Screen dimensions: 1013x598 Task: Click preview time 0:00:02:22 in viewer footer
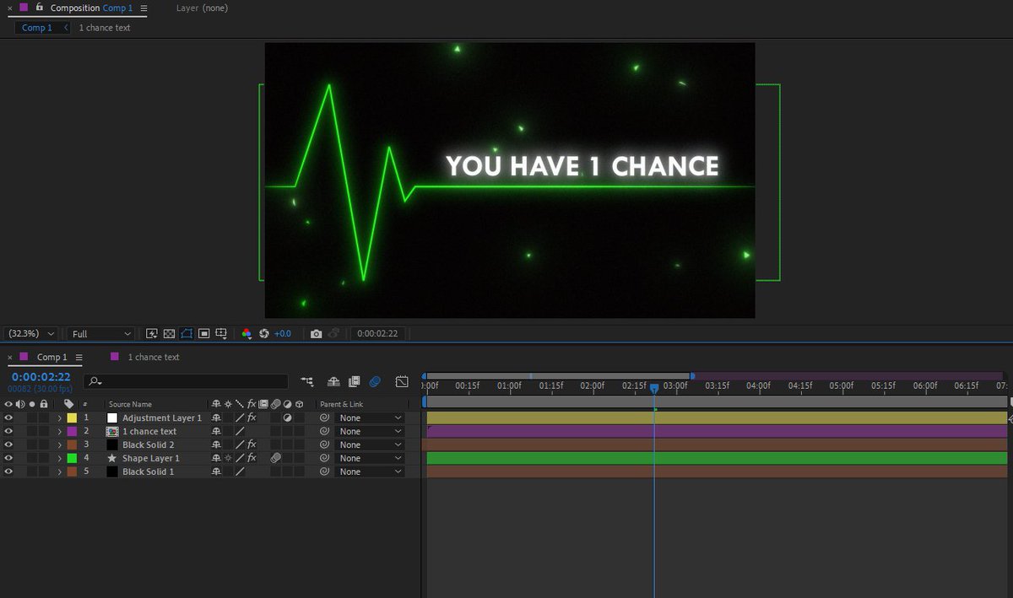tap(376, 334)
